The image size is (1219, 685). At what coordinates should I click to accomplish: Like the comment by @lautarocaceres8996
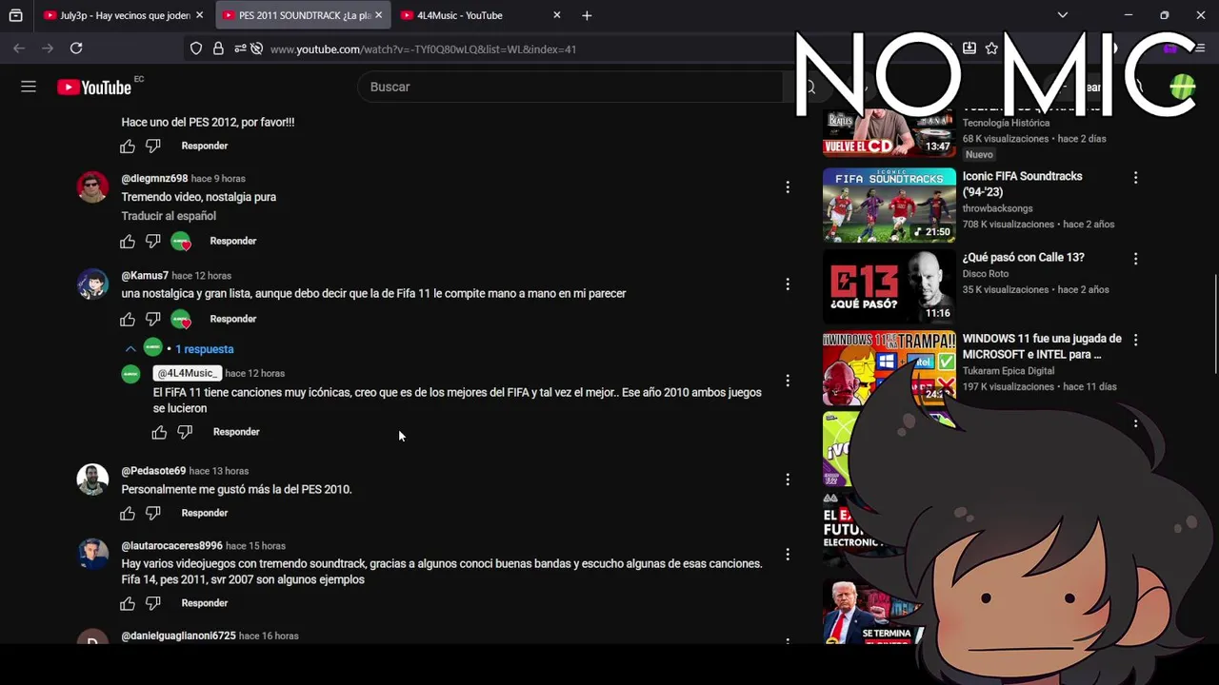[x=128, y=603]
